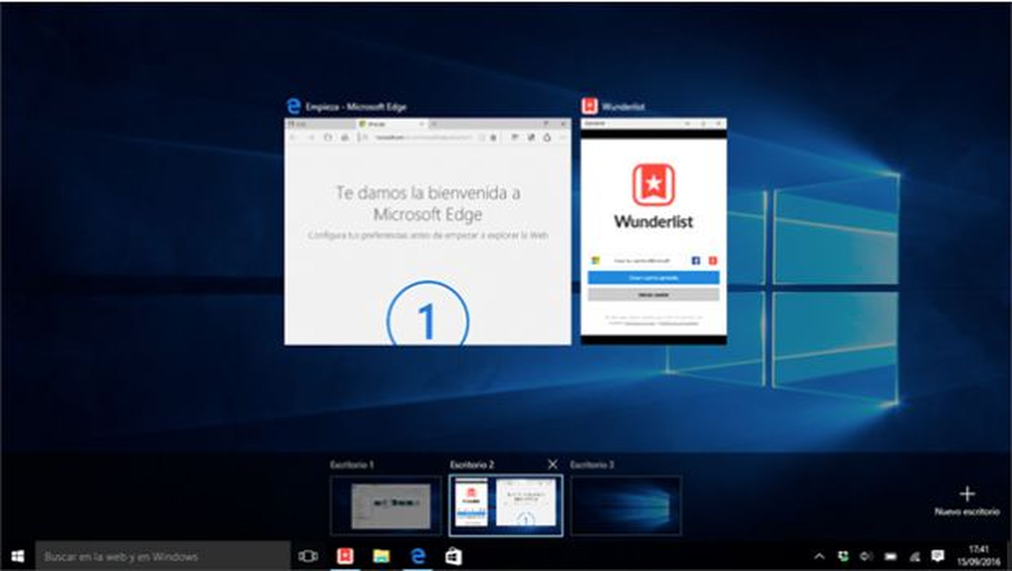1012x571 pixels.
Task: Select the Microsoft Edge window preview
Action: click(x=428, y=231)
